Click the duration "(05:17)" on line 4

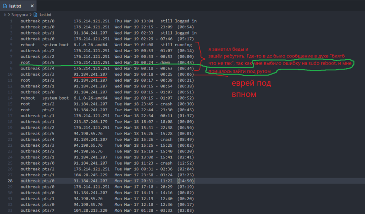pos(186,39)
